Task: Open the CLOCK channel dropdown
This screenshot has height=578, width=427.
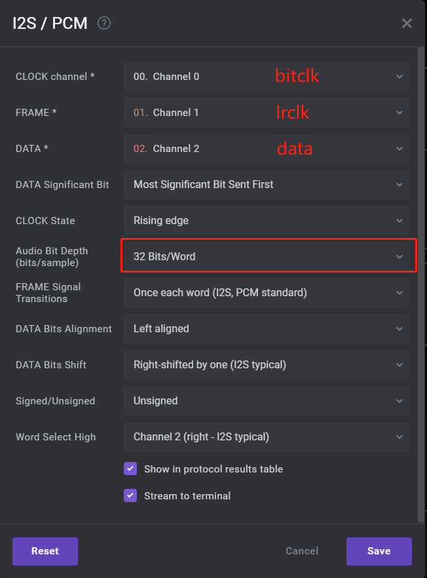Action: (x=267, y=77)
